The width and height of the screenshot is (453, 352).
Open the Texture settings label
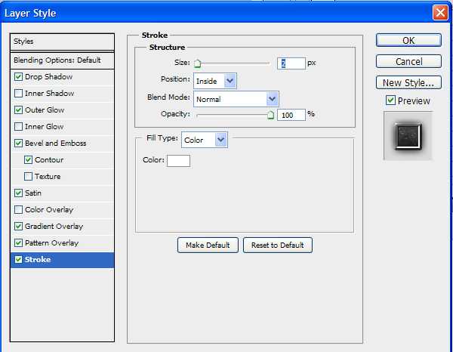[x=48, y=177]
